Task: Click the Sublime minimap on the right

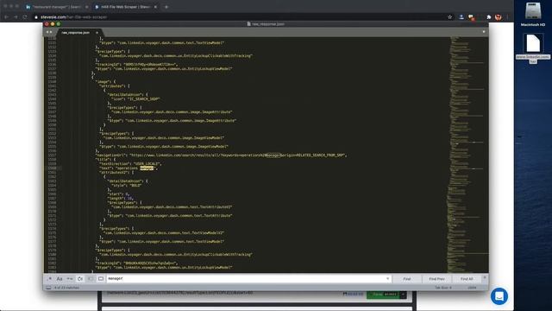Action: (467, 155)
